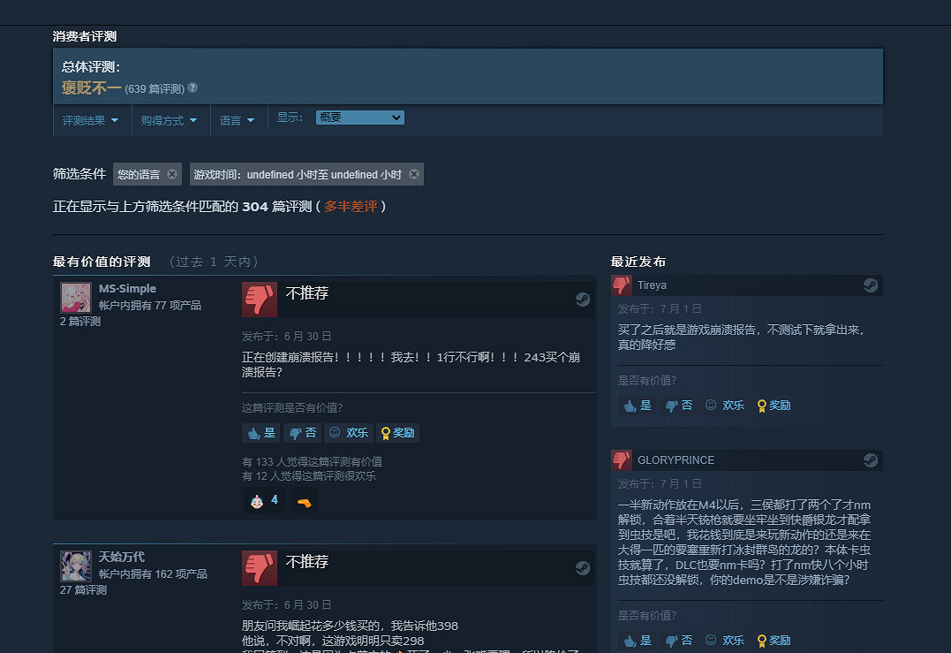Toggle "是" helpful vote on Tireya's review

(x=637, y=405)
